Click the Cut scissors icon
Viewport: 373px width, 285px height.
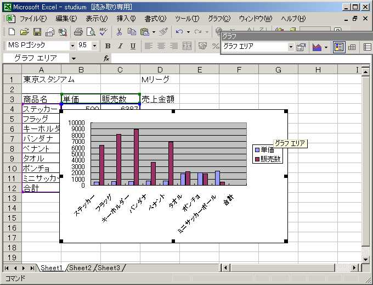point(118,32)
